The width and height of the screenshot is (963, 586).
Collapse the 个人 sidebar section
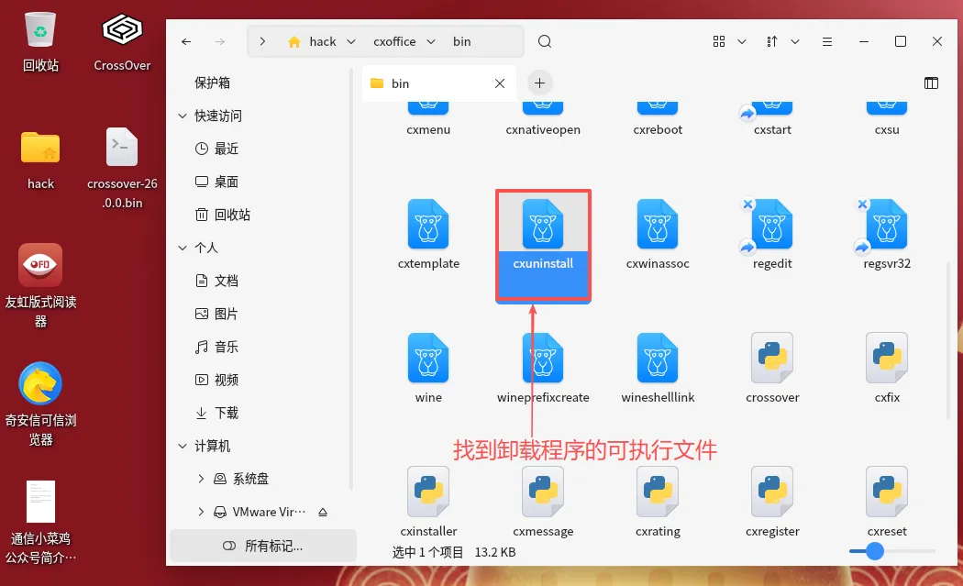point(183,248)
